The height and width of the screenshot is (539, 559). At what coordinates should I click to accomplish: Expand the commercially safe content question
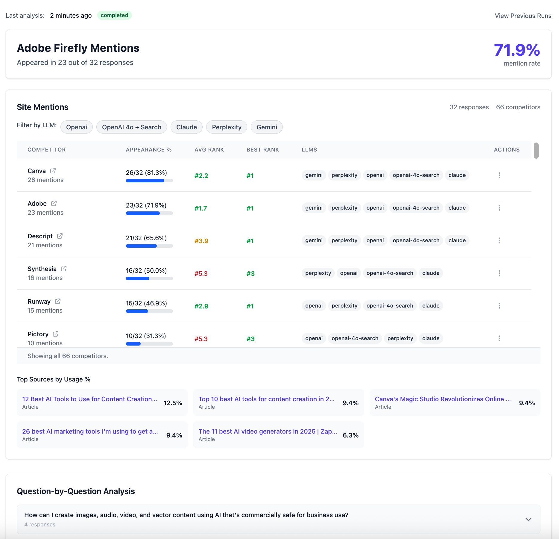(x=279, y=519)
